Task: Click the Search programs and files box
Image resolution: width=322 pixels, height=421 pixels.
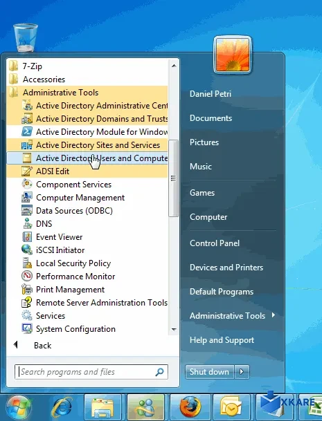Action: click(x=91, y=372)
